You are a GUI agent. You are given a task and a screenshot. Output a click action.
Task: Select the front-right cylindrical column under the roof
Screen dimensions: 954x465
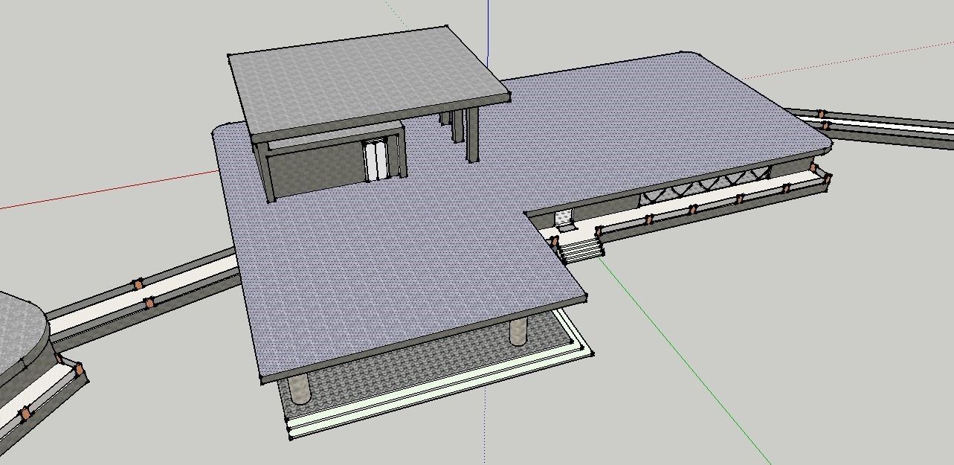click(x=518, y=331)
